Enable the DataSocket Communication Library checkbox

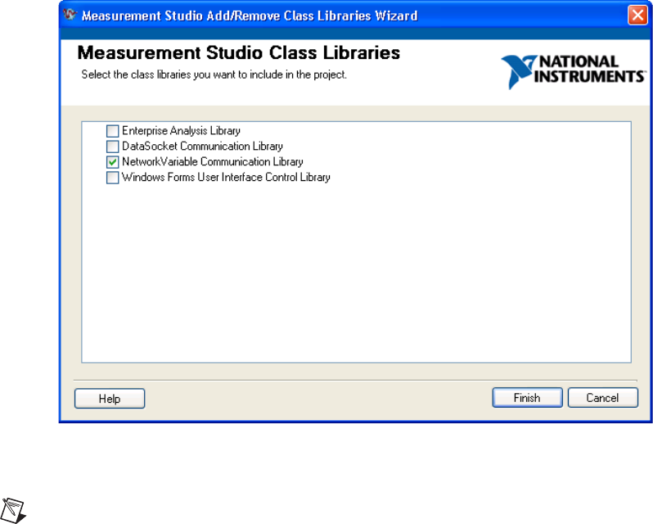click(x=112, y=147)
